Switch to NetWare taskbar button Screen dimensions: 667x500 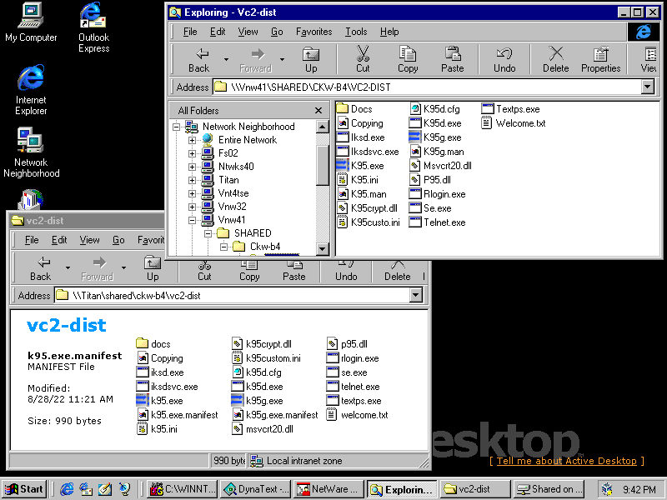click(329, 489)
